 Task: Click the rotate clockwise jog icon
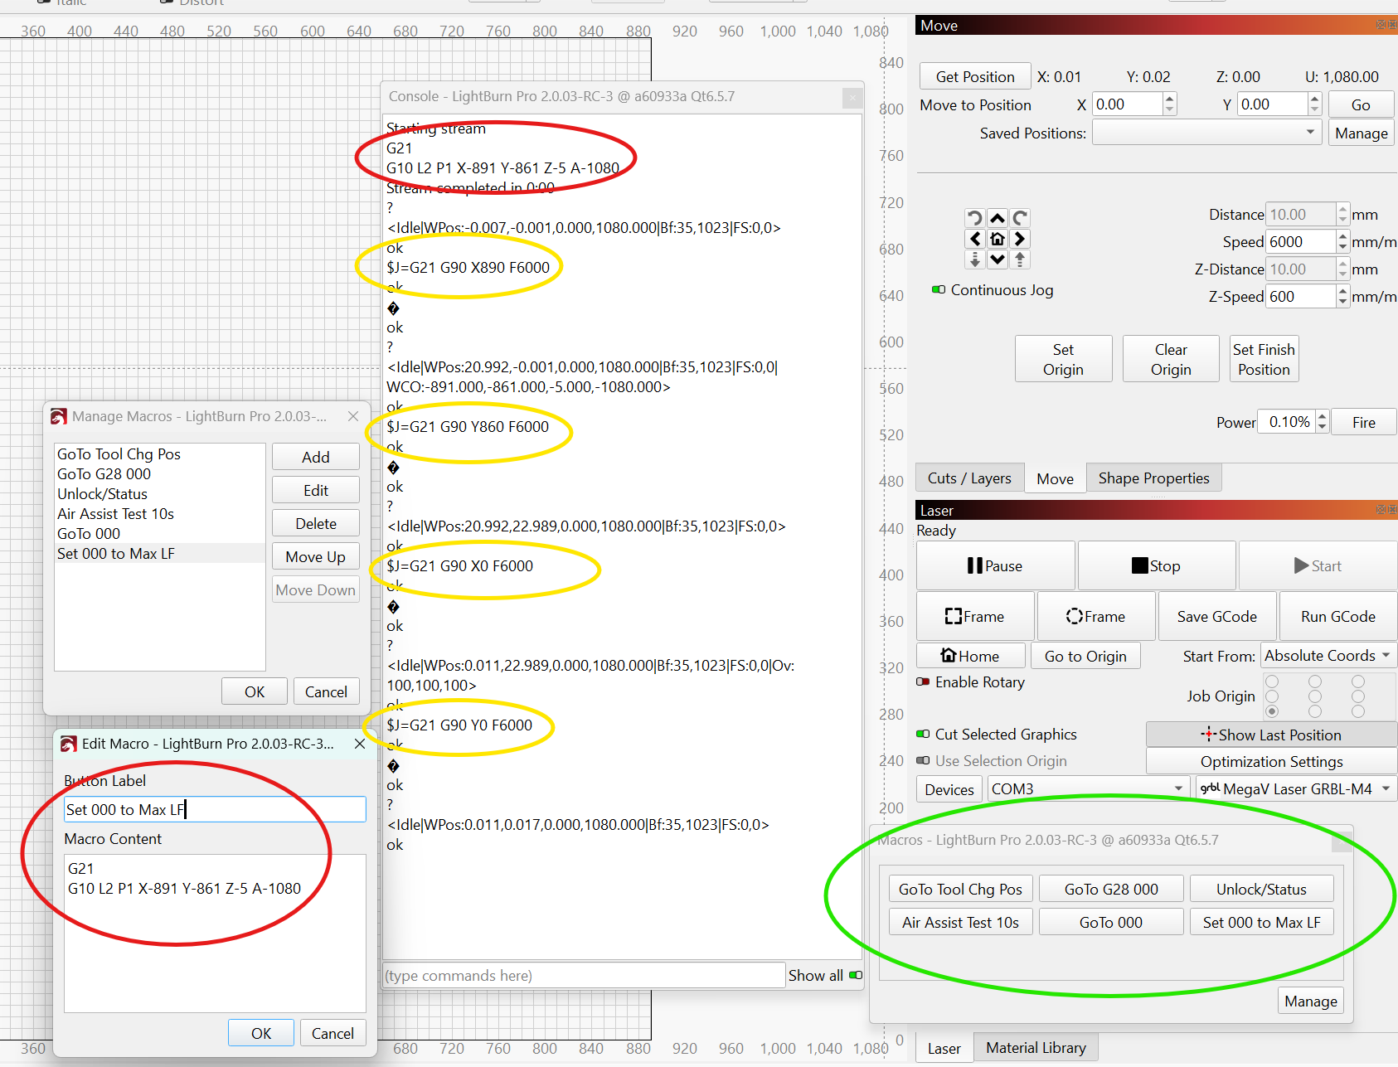click(1020, 218)
